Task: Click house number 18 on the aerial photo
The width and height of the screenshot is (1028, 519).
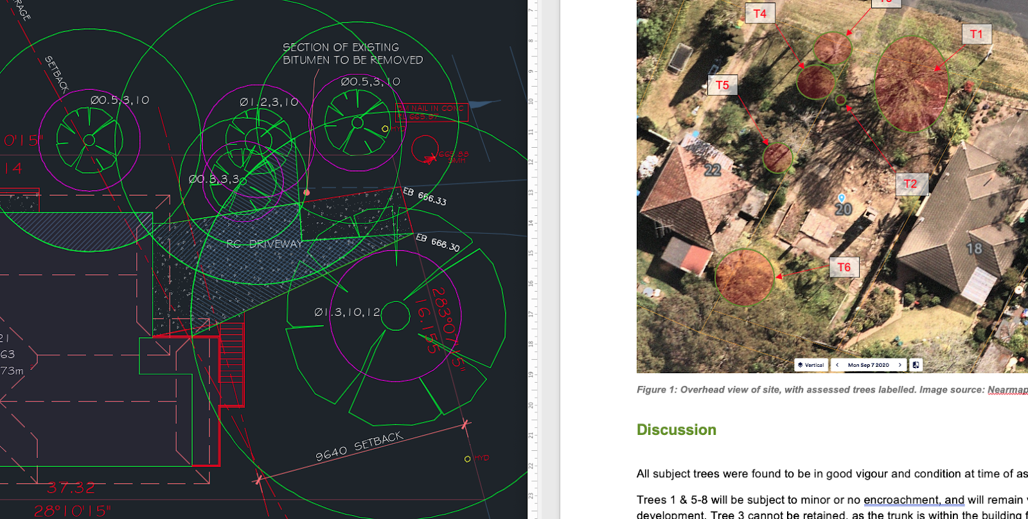Action: (974, 249)
